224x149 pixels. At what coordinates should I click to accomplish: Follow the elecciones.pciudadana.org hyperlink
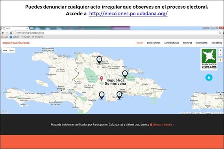pyautogui.click(x=128, y=14)
